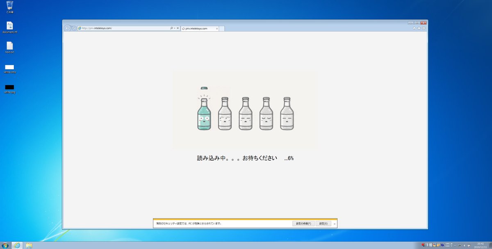Open Favorites star icon

pyautogui.click(x=419, y=28)
